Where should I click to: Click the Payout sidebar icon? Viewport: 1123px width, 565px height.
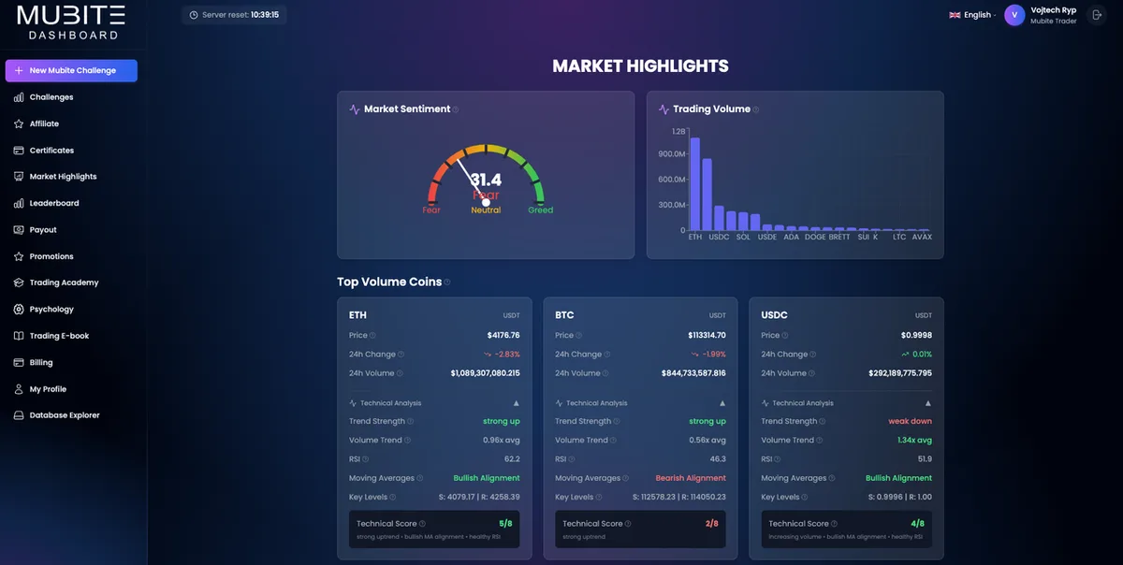coord(17,229)
